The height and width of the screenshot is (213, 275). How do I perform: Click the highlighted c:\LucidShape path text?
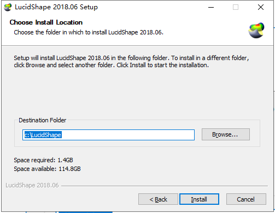[43, 135]
